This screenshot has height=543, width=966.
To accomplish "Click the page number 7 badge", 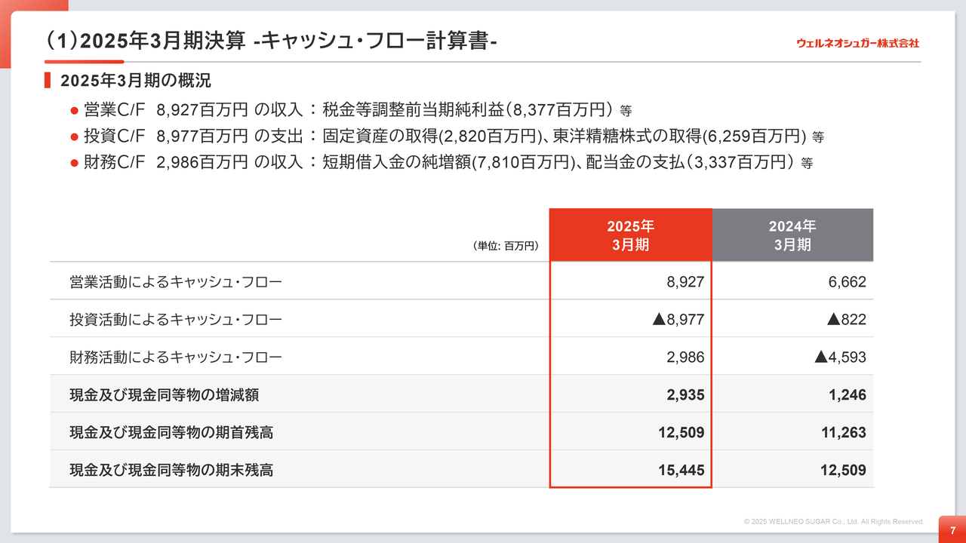I will point(952,530).
